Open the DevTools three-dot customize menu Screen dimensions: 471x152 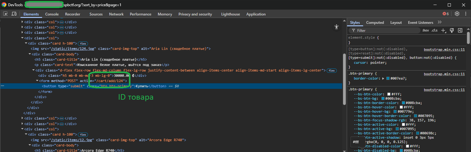[465, 14]
